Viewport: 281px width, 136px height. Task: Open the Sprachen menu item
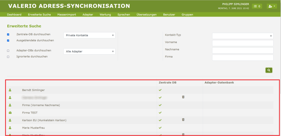[124, 15]
